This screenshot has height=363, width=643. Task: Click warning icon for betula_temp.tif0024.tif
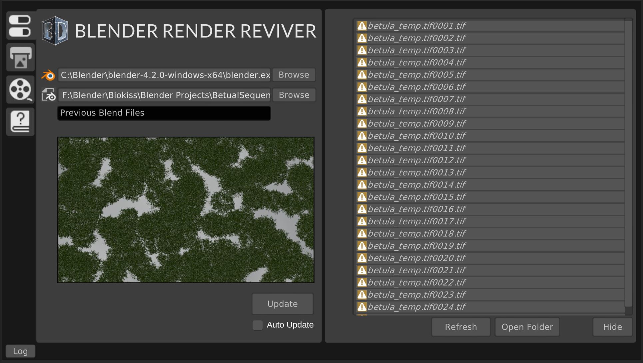click(x=362, y=307)
